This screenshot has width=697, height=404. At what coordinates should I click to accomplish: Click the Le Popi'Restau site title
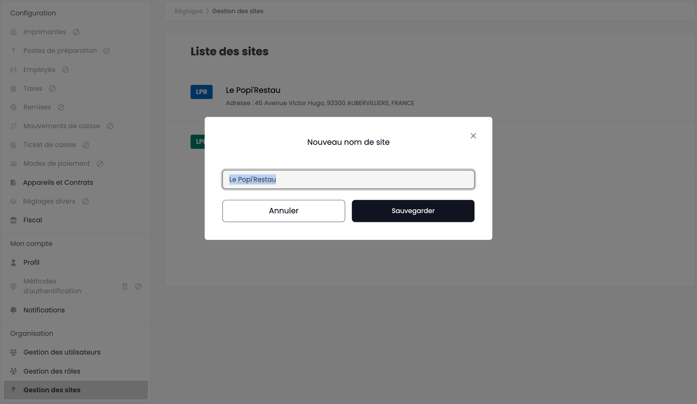[253, 90]
